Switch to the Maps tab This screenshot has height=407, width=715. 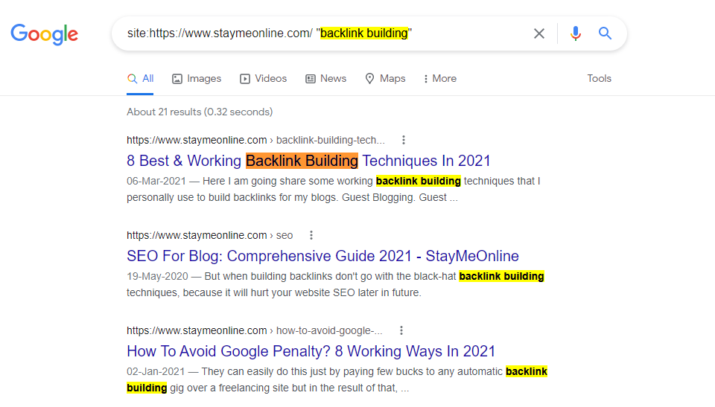(385, 78)
